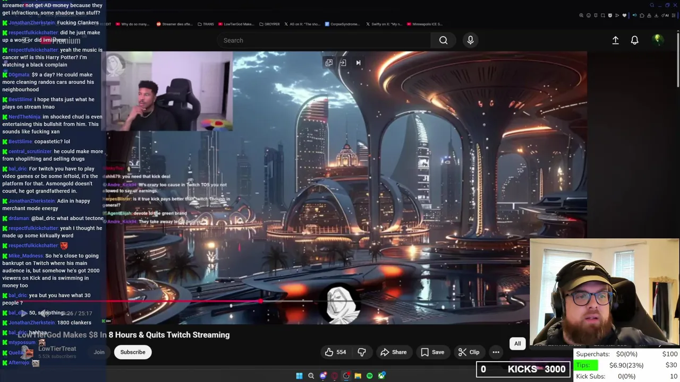Click the Join channel button
This screenshot has height=382, width=680.
(x=99, y=352)
